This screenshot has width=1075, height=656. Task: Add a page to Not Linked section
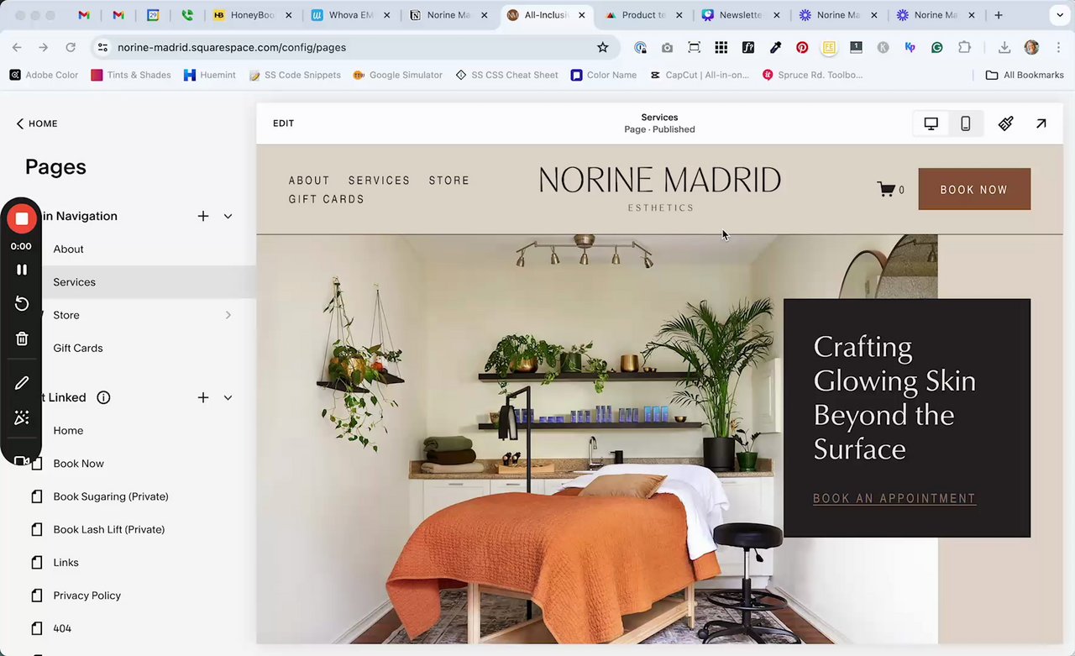[203, 397]
